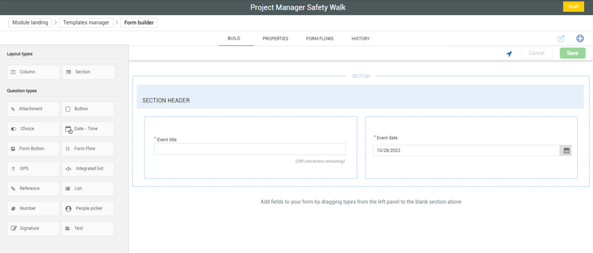Pick the GPS location question type

(x=33, y=169)
